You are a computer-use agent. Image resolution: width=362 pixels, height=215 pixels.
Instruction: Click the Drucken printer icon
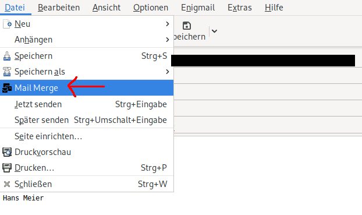tap(7, 168)
